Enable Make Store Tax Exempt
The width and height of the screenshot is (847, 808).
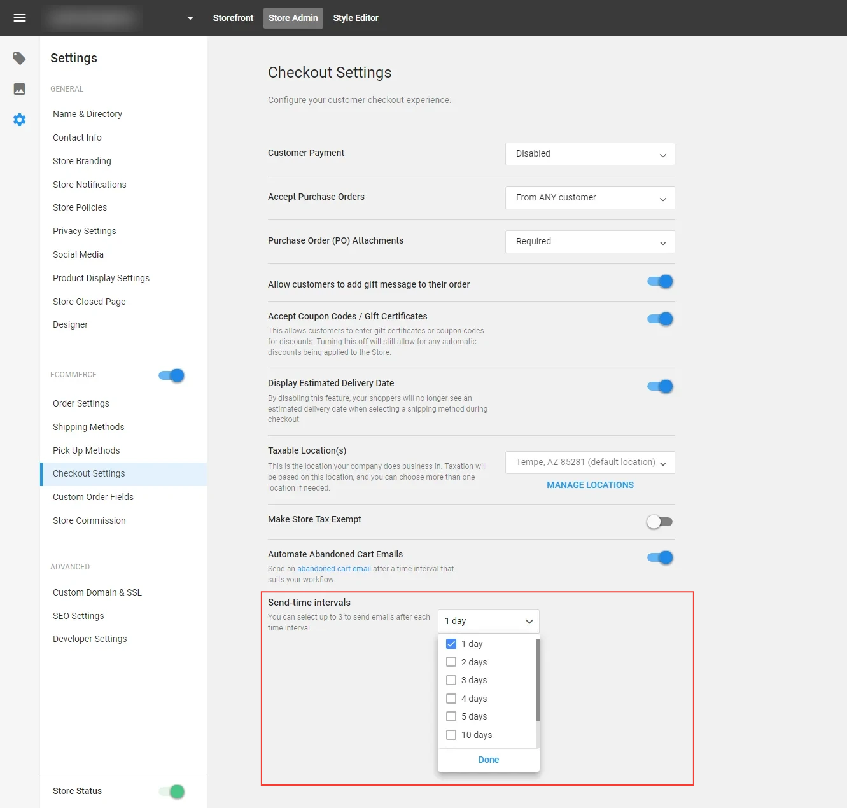pyautogui.click(x=659, y=522)
